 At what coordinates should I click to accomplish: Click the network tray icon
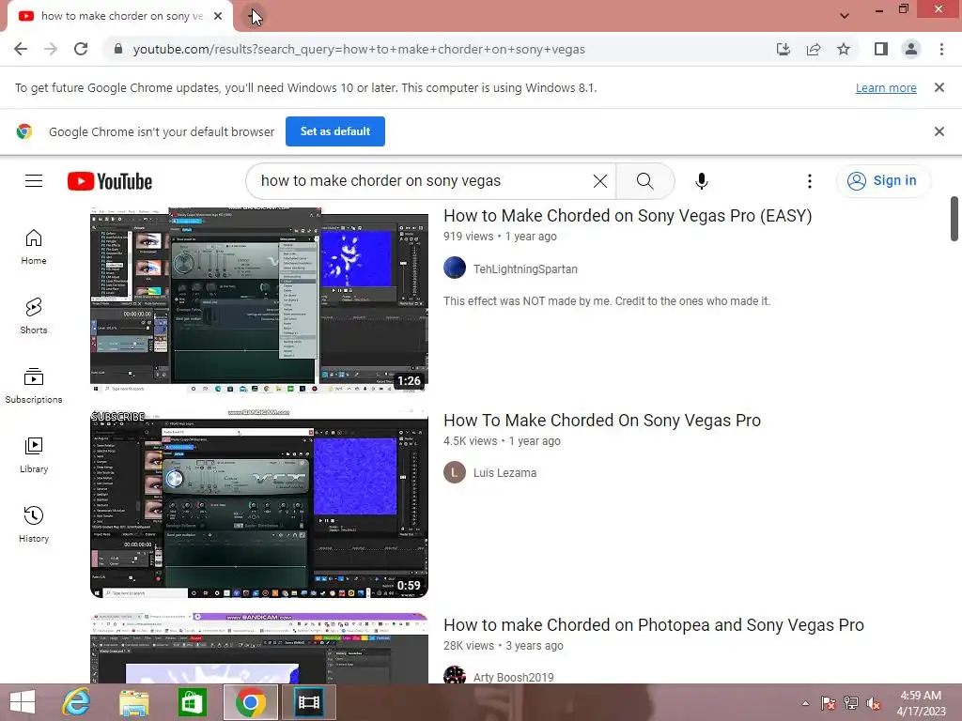coord(851,703)
